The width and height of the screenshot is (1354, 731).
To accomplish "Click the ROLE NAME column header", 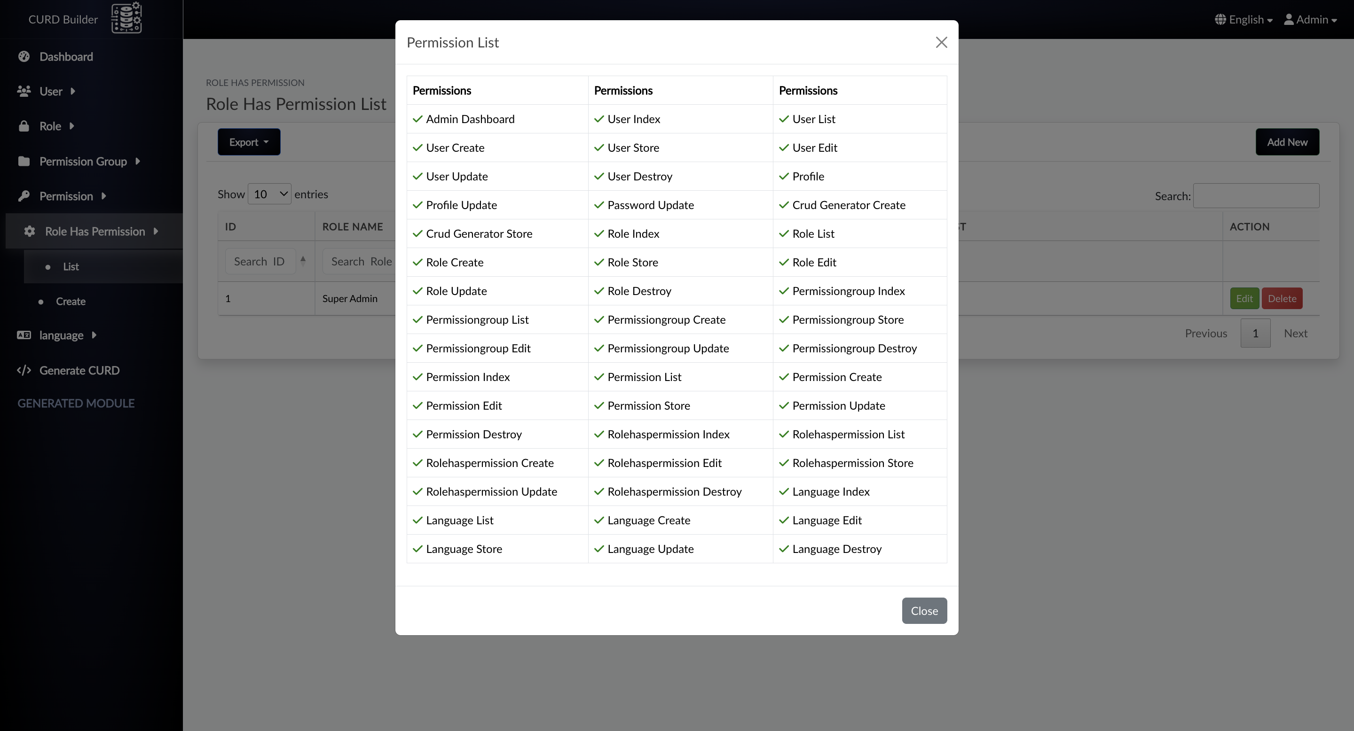I will pos(352,226).
